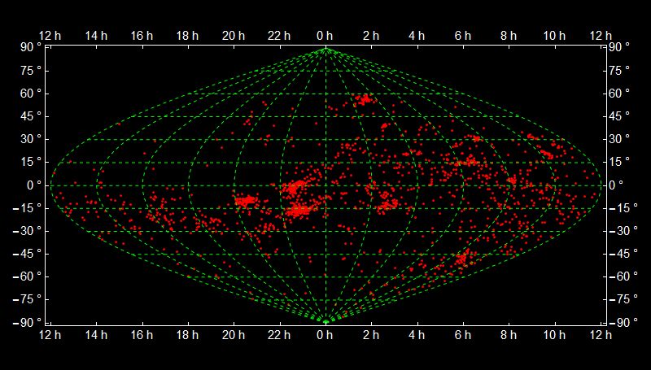Select "10 h" on the top axis
Viewport: 651px width, 370px height.
point(555,36)
